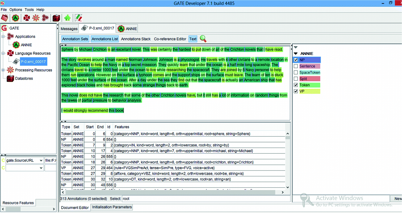Open the CREOLE plugin manager (green puzzle)
This screenshot has width=402, height=213.
click(x=67, y=18)
